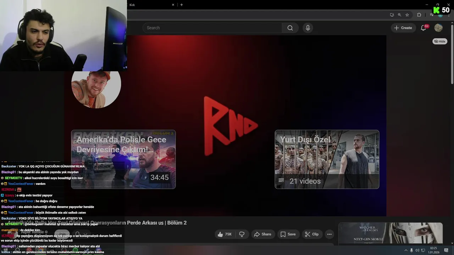Viewport: 454px width, 255px height.
Task: Click the scrollbar down arrow
Action: [452, 243]
